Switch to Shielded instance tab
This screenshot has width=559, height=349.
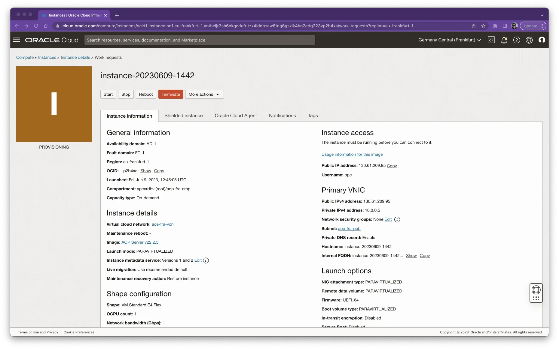click(x=183, y=116)
